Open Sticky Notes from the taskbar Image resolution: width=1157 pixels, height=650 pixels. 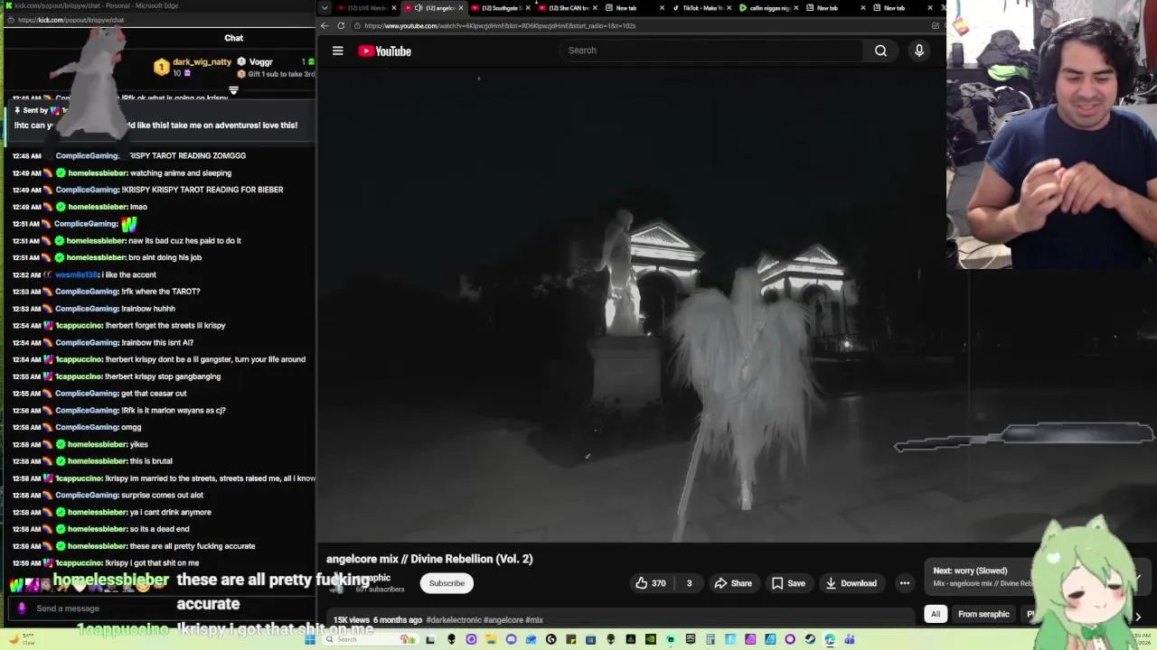pyautogui.click(x=571, y=640)
